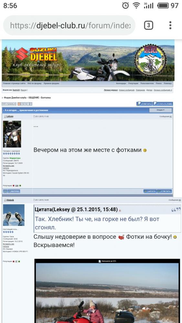
Task: Click the up-arrow button beside ЖАЛОБА
Action: (5, 191)
